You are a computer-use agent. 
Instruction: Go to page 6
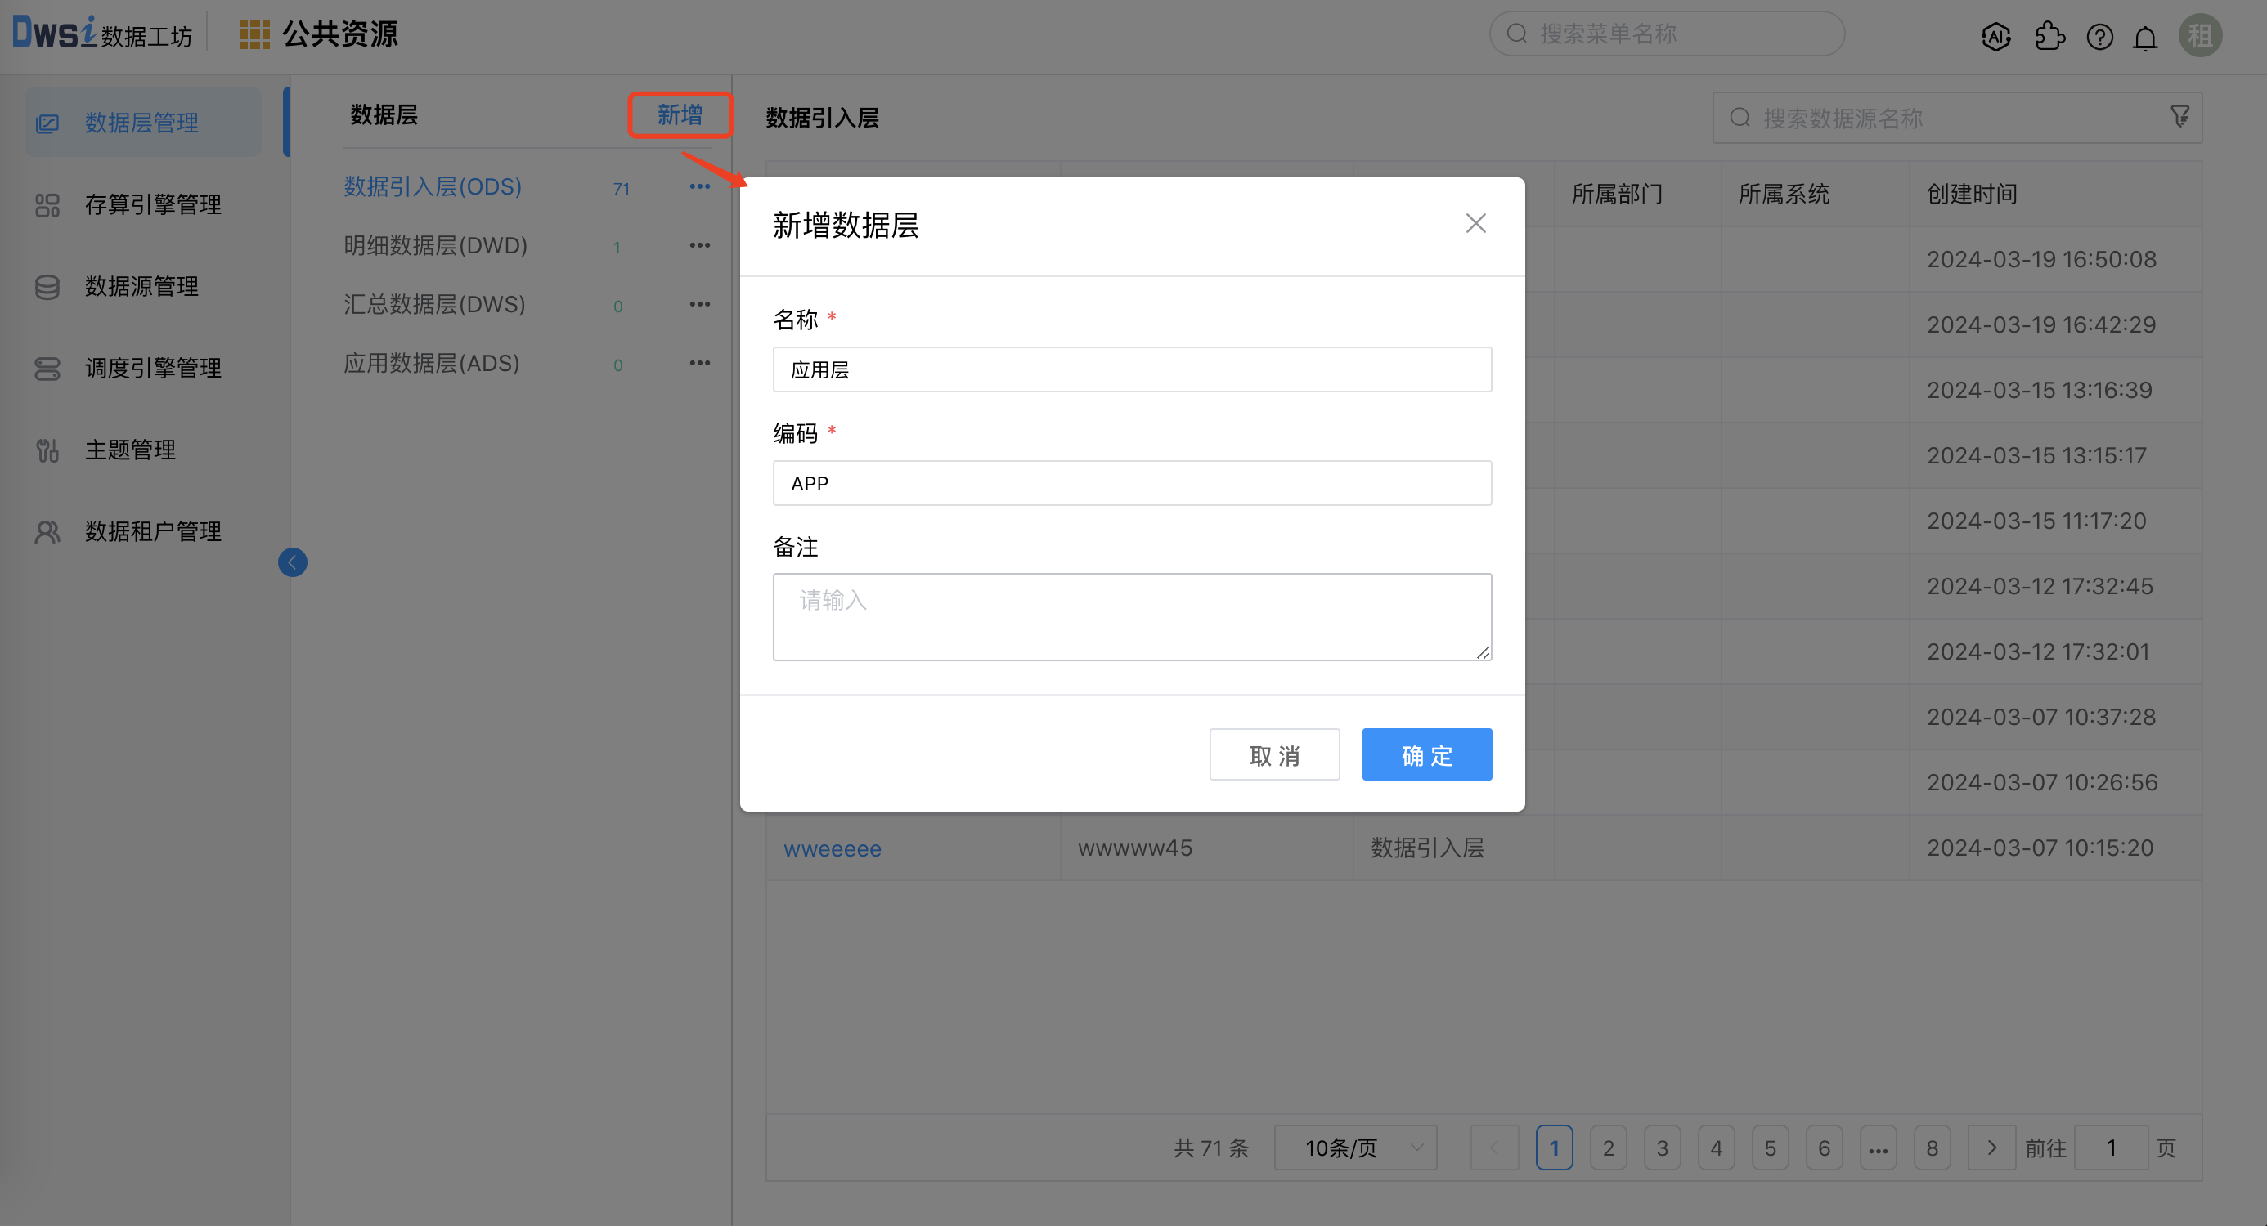(1824, 1148)
